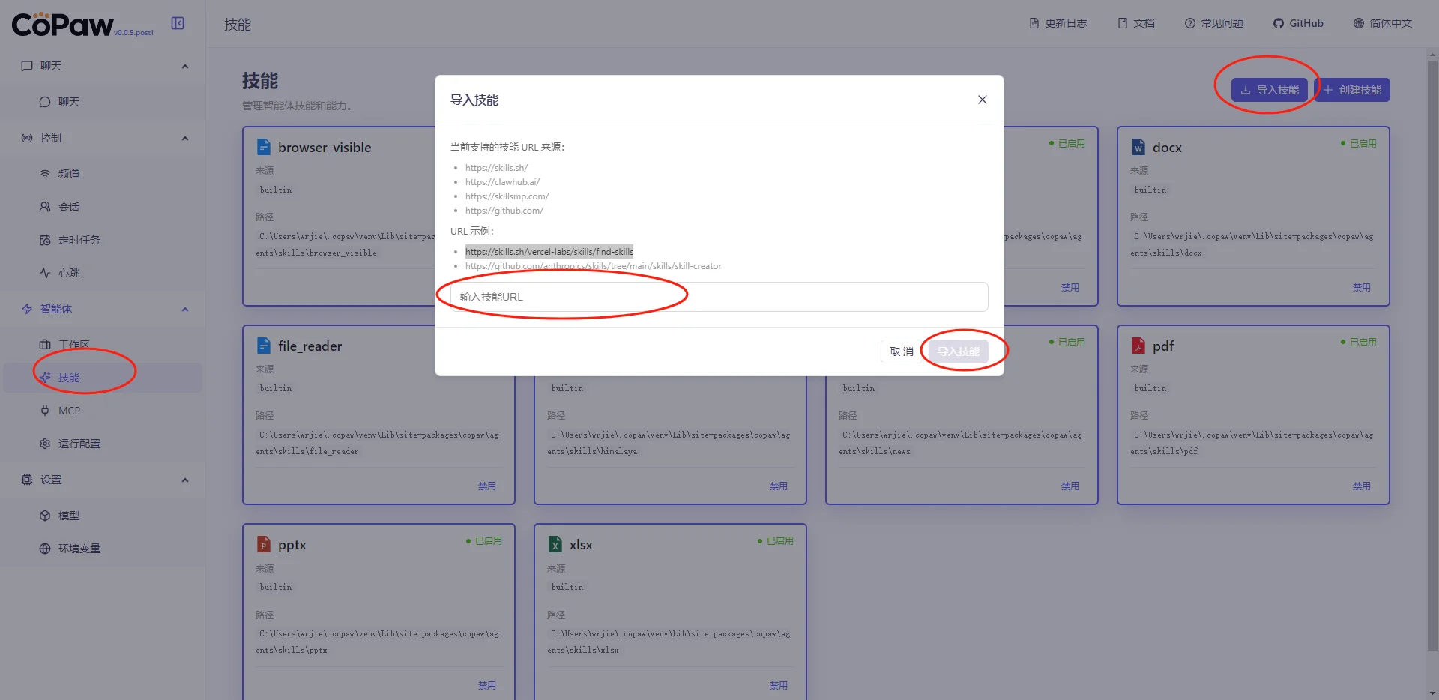Close the import skill dialog
Viewport: 1439px width, 700px height.
tap(982, 100)
